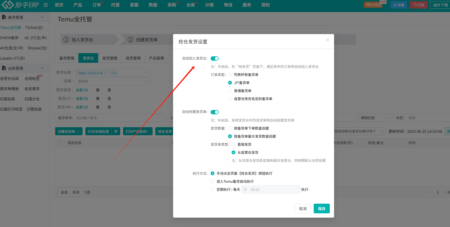The height and width of the screenshot is (227, 450).
Task: Click the 妙手ERP logo
Action: (x=20, y=5)
